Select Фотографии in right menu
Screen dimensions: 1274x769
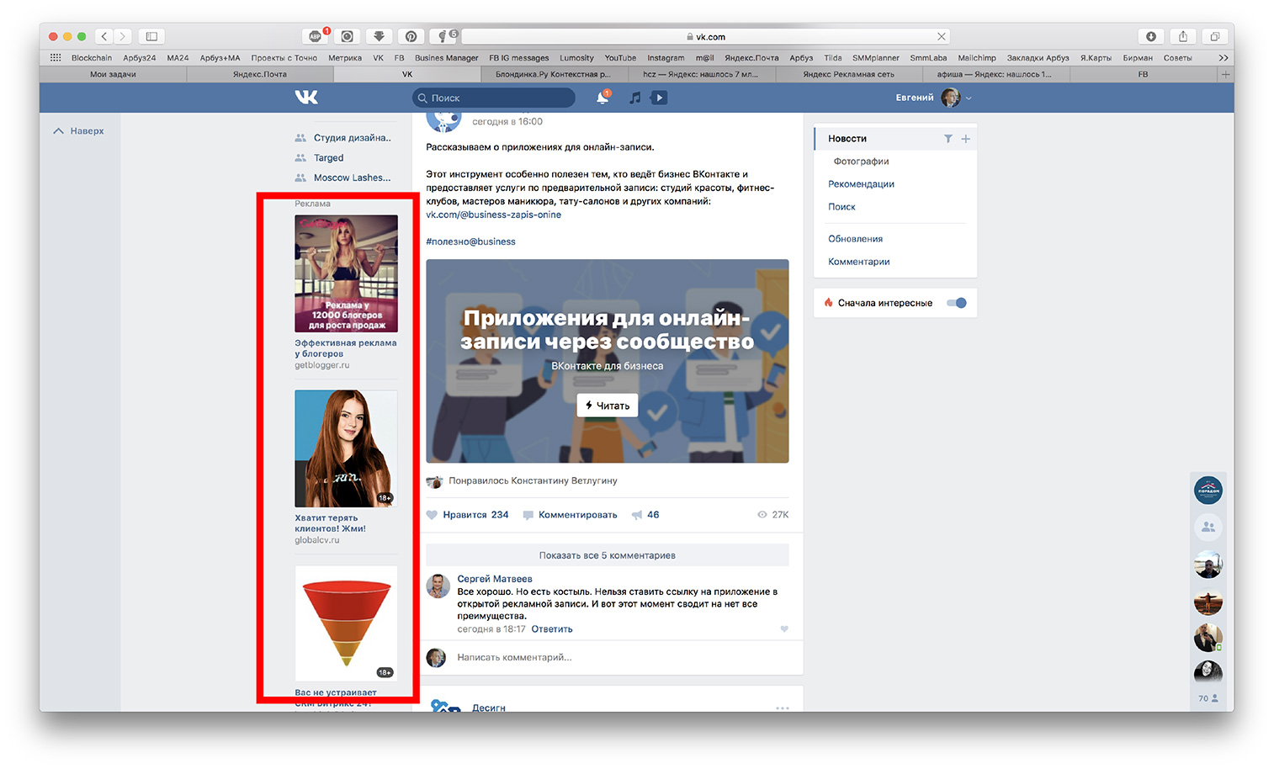[861, 162]
